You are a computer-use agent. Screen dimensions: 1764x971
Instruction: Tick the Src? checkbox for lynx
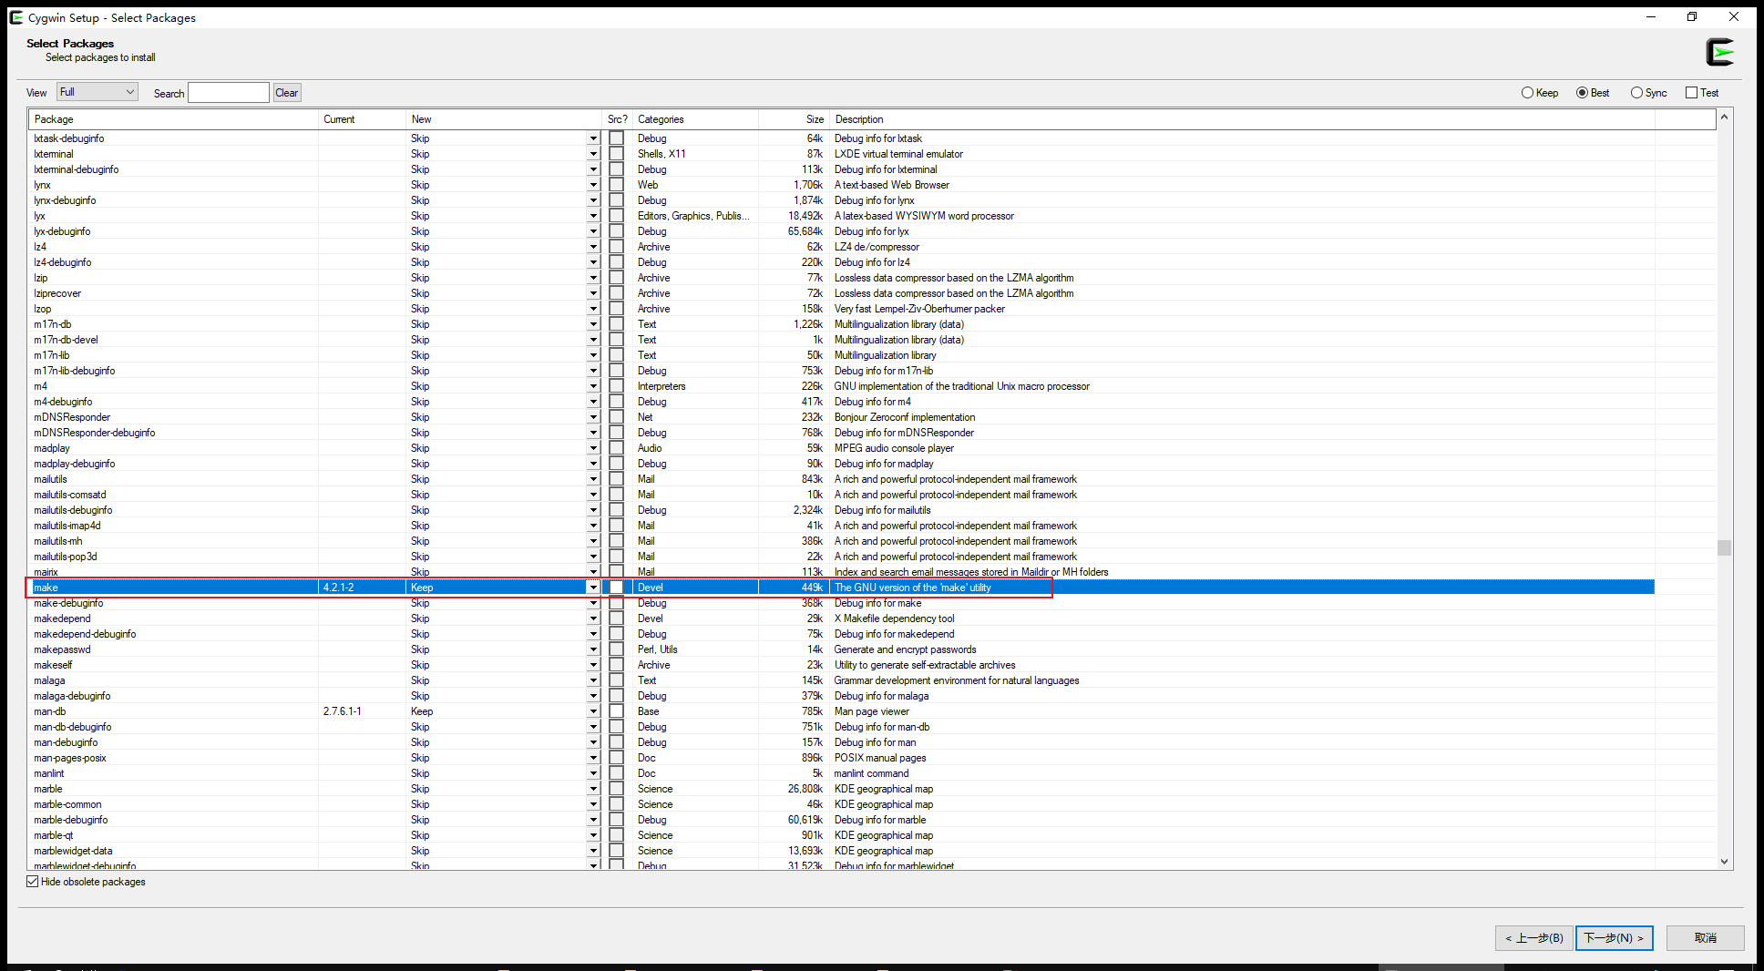pos(617,185)
